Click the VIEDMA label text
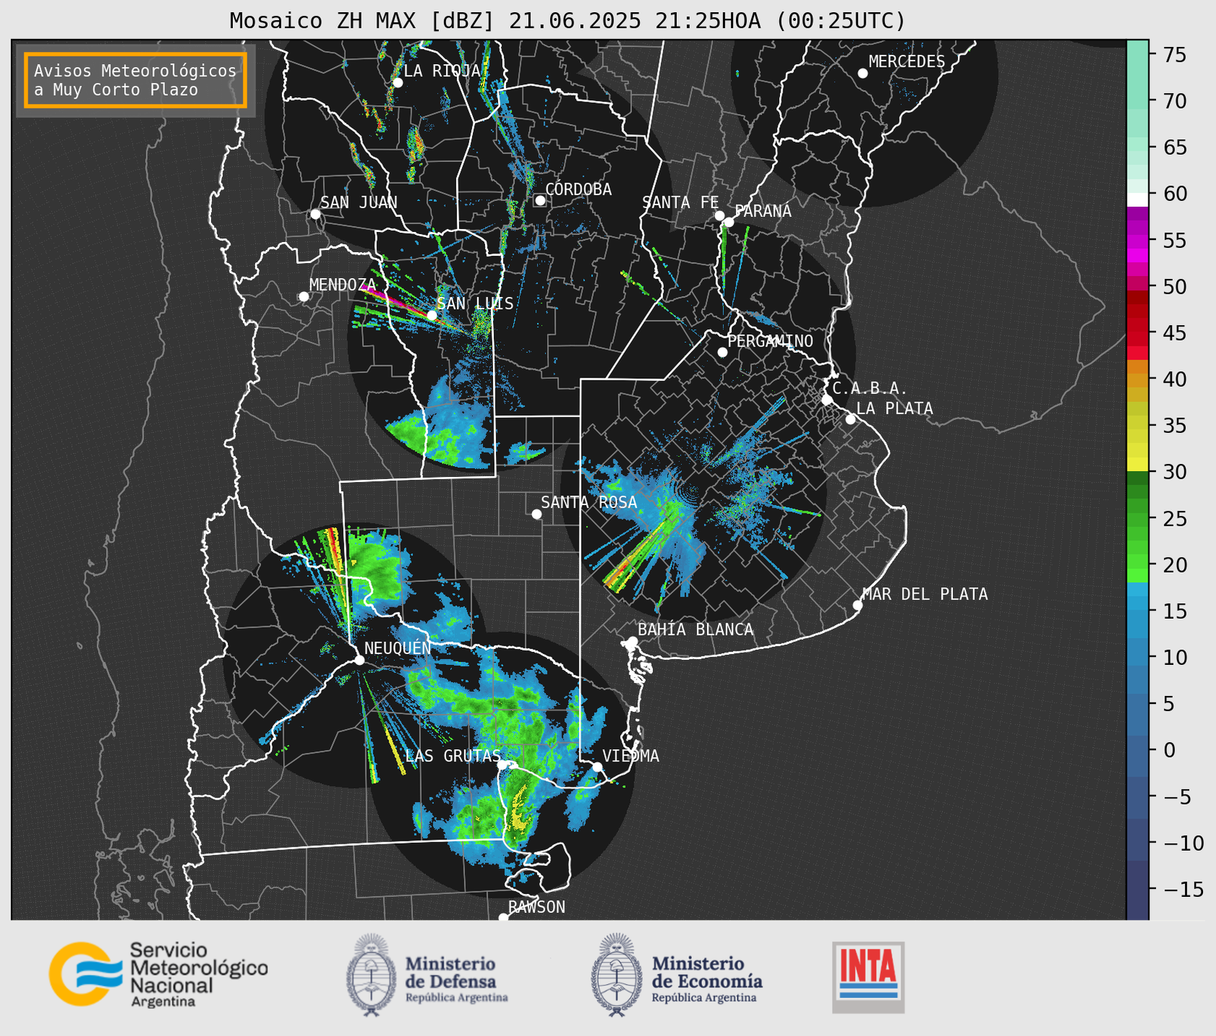 (x=631, y=756)
